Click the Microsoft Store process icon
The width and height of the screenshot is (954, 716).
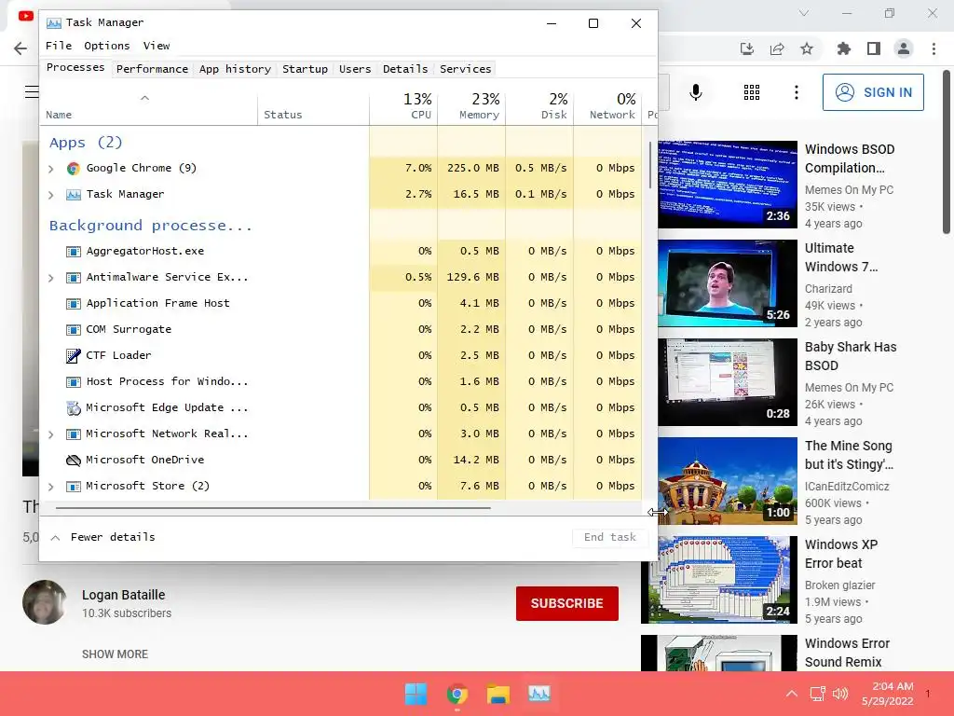[x=74, y=487]
